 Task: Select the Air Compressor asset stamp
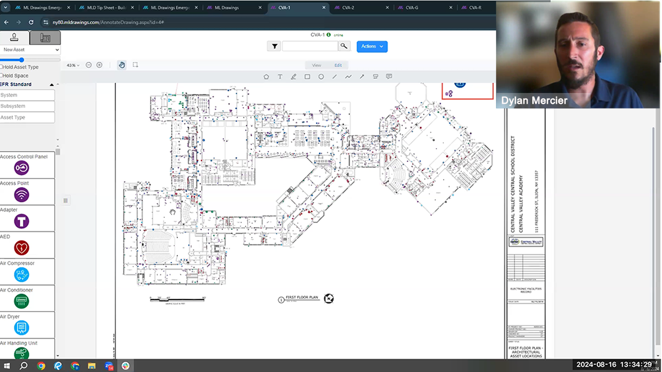coord(21,275)
